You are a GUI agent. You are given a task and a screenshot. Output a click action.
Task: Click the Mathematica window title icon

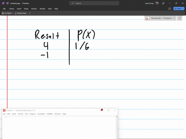[x=4, y=110]
